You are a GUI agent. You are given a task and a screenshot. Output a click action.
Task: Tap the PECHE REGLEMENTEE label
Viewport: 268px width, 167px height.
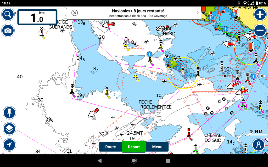pos(155,104)
